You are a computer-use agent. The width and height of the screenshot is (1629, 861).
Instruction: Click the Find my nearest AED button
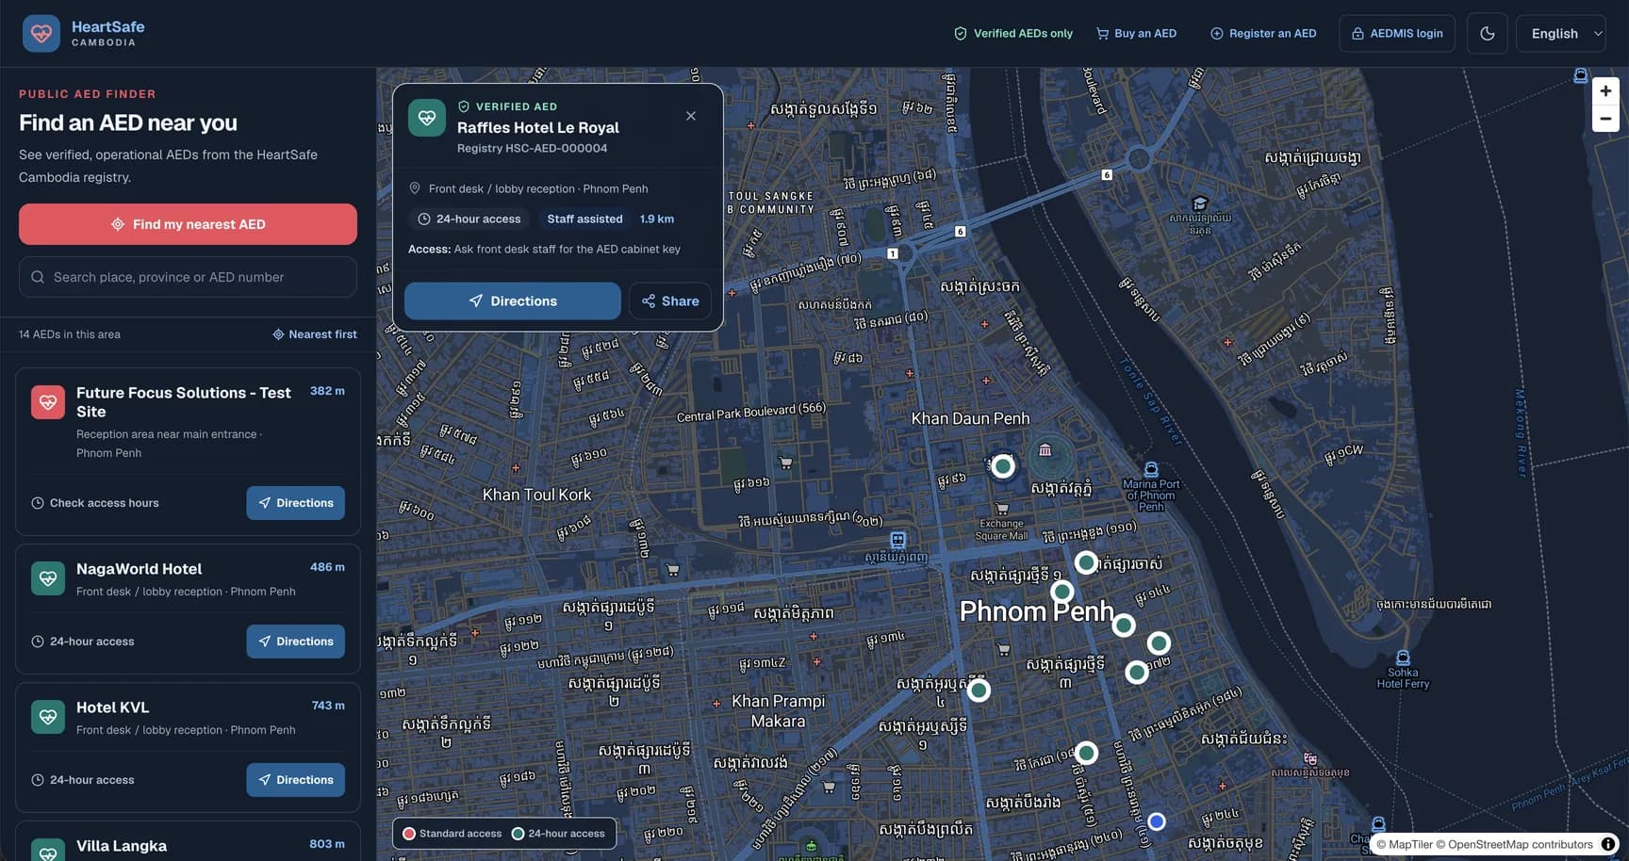coord(188,224)
